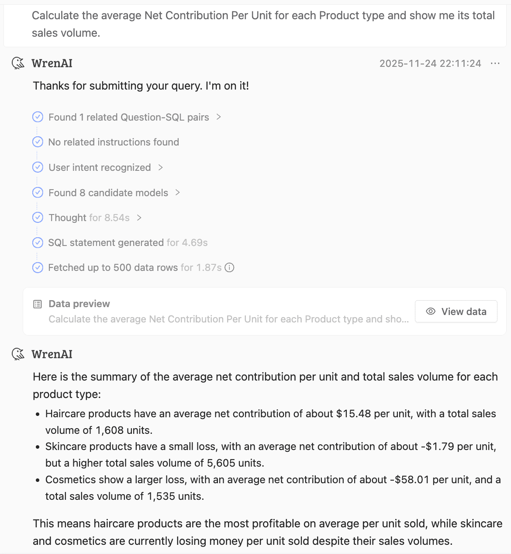Open the three-dot more options menu
511x554 pixels.
[x=495, y=63]
